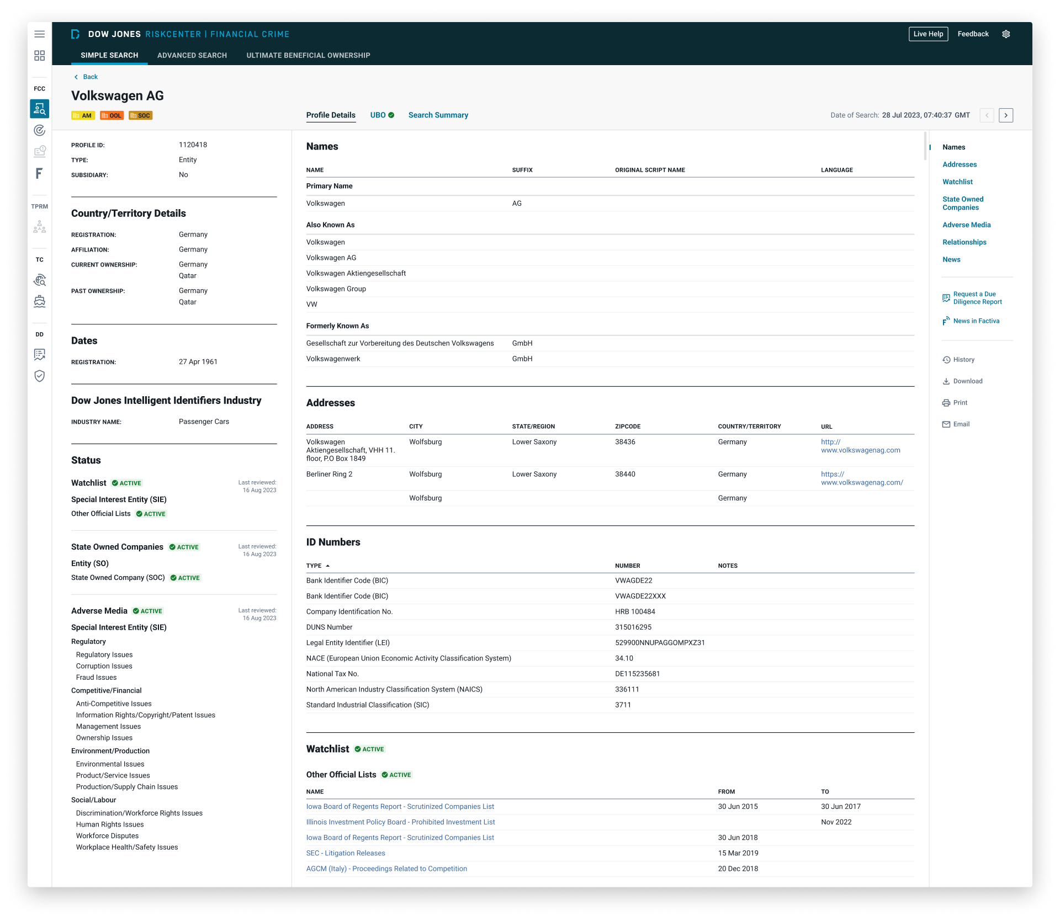
Task: Click the registration date 27 Apr 1961
Action: tap(198, 362)
